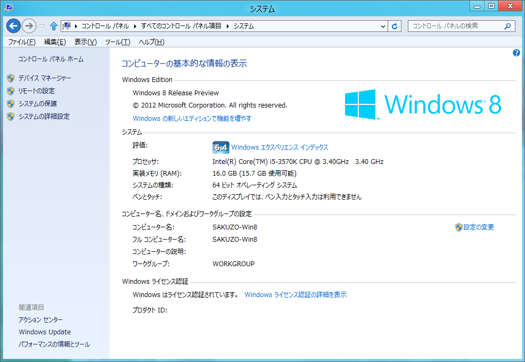Go to コントロール パネル ホーム
The image size is (525, 362).
(x=51, y=59)
